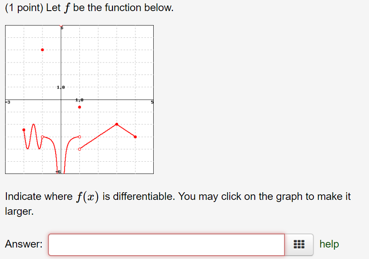
Task: Click the green help text
Action: click(x=329, y=244)
